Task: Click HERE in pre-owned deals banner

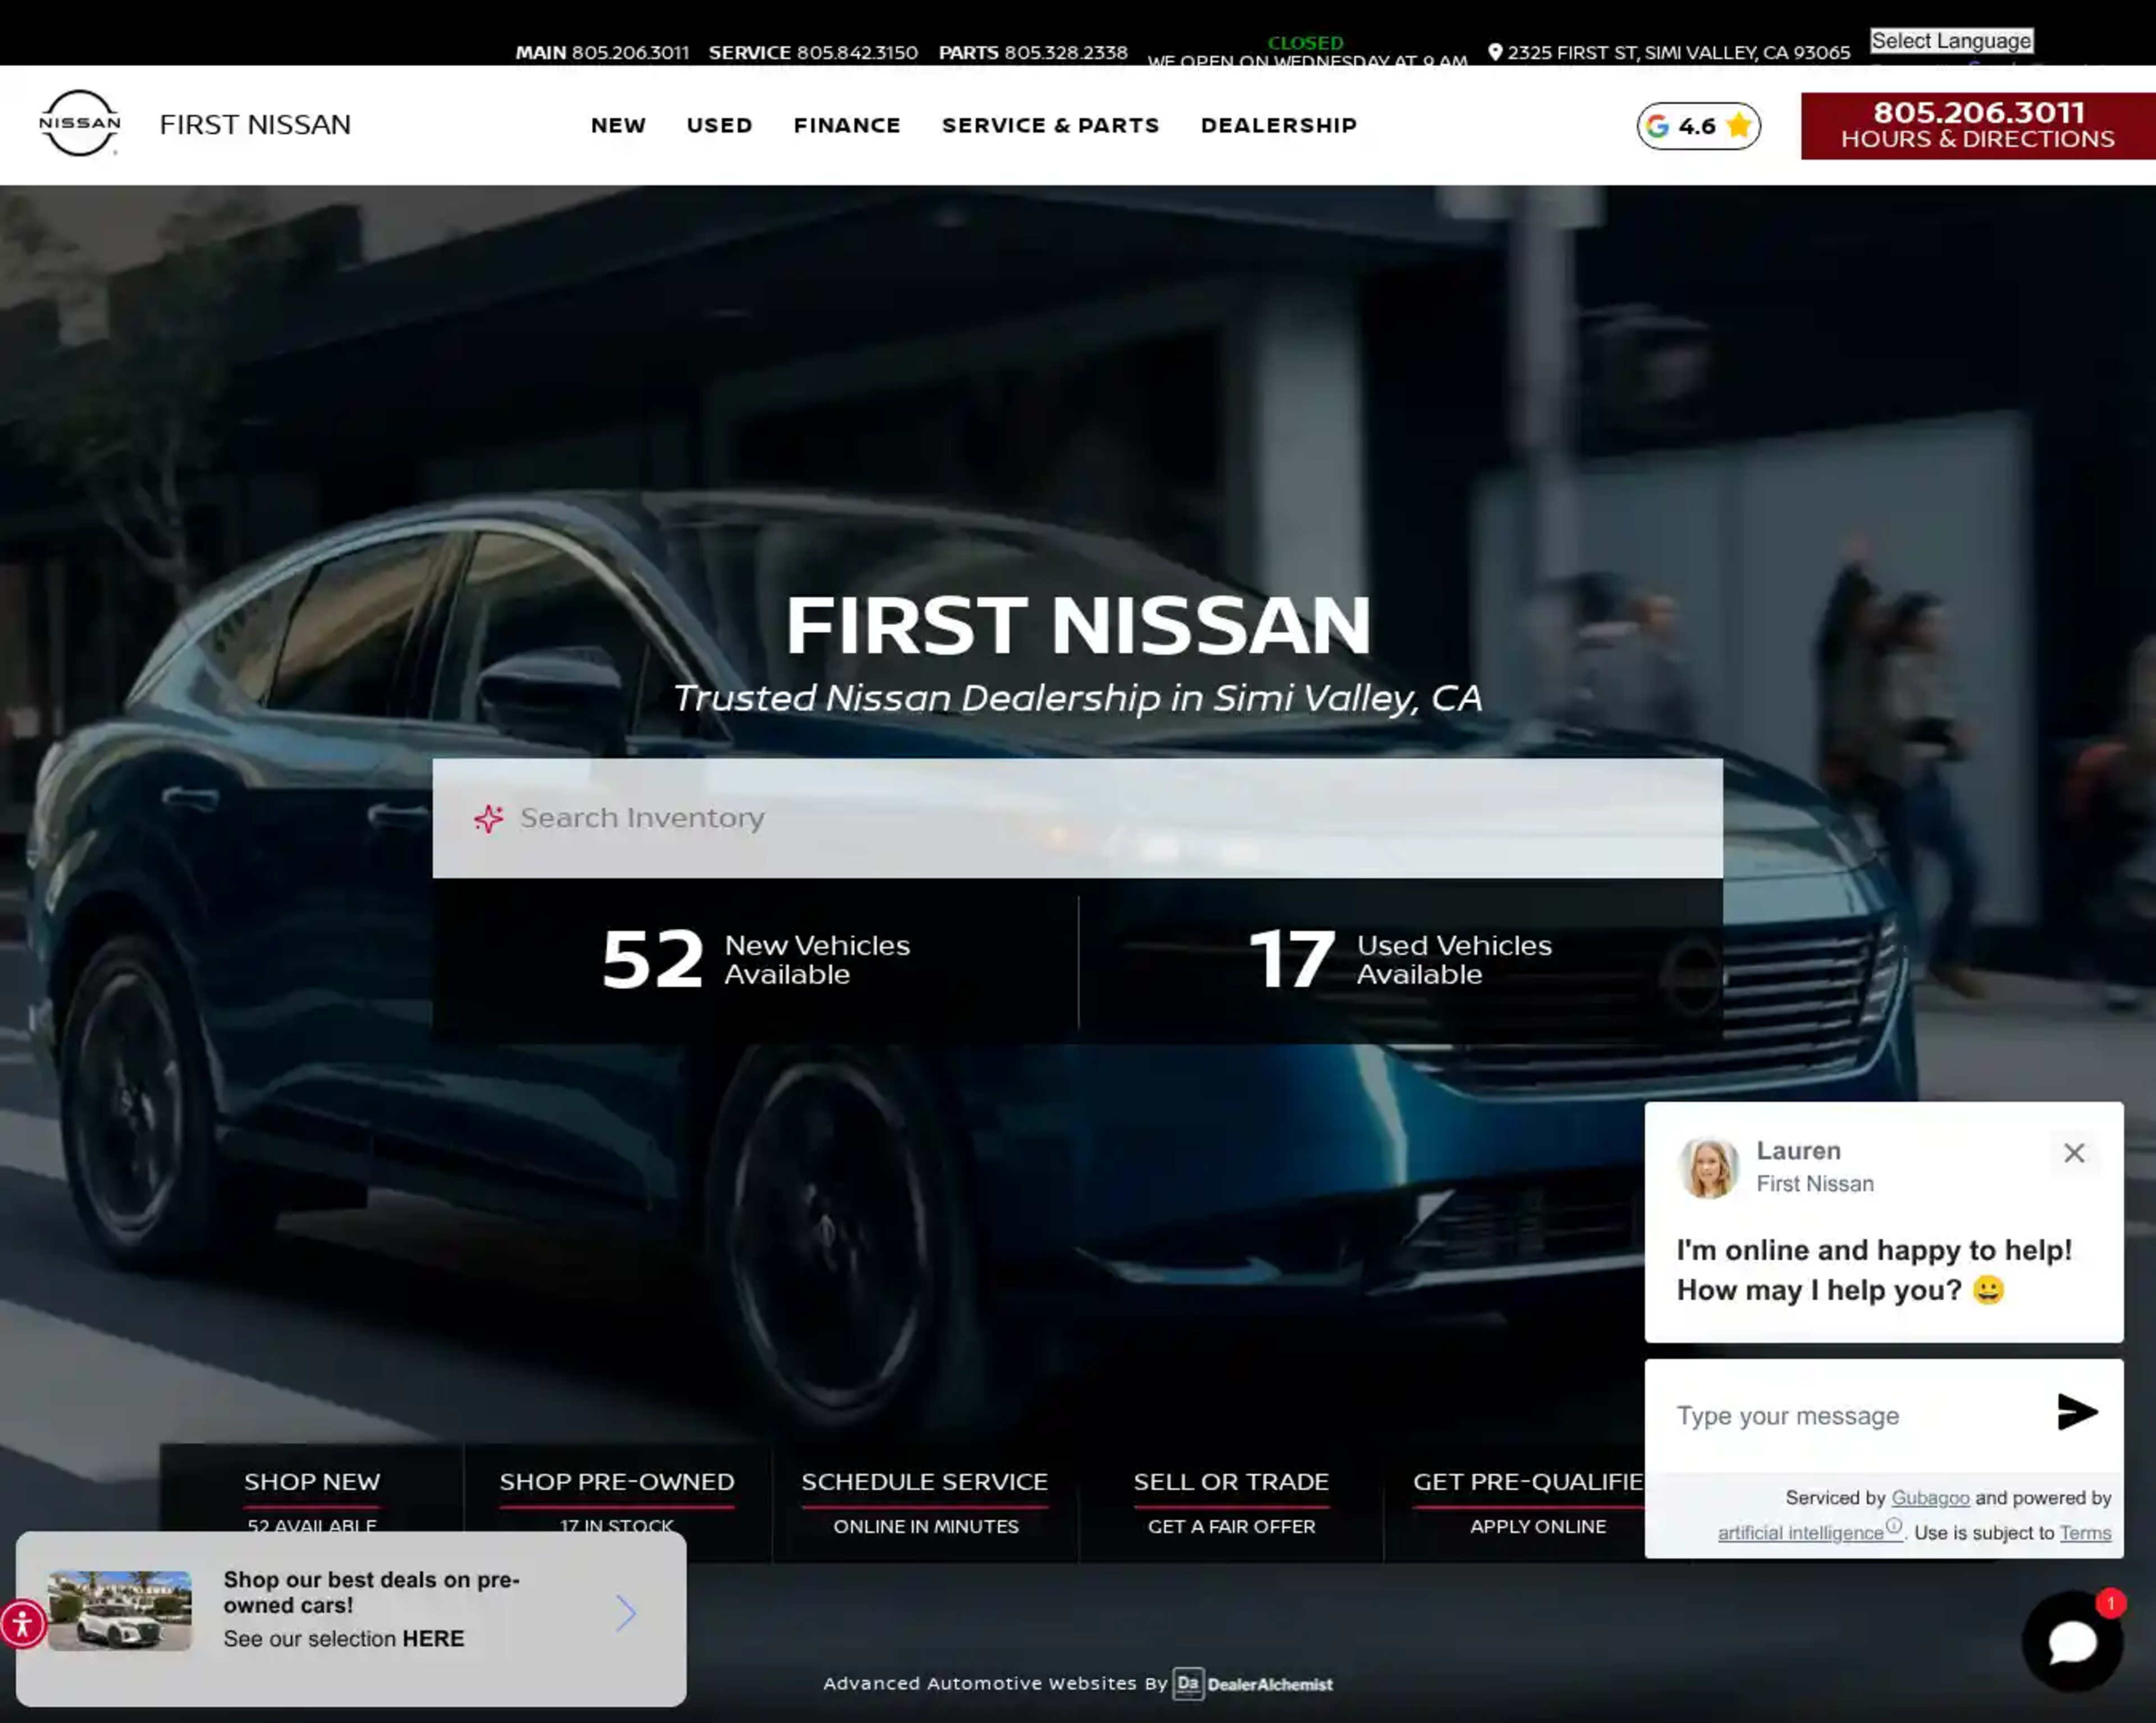Action: [x=433, y=1638]
